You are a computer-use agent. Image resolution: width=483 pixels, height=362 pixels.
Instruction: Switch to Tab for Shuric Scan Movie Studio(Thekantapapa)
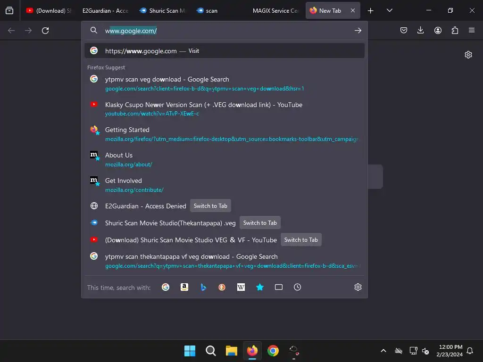click(260, 223)
